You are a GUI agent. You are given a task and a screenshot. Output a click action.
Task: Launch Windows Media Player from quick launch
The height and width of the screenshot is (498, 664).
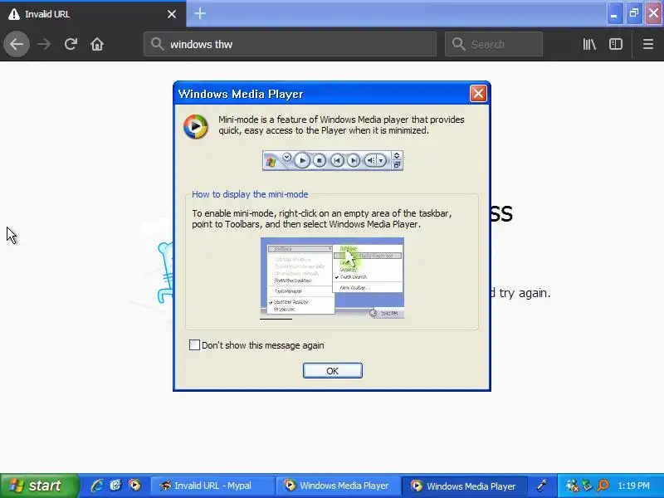tap(134, 486)
